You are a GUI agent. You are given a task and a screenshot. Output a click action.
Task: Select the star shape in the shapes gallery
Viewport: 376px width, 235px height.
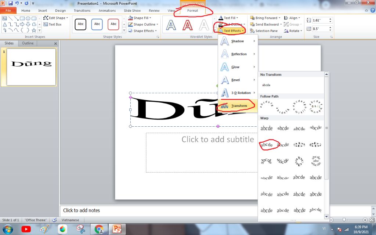tap(34, 30)
